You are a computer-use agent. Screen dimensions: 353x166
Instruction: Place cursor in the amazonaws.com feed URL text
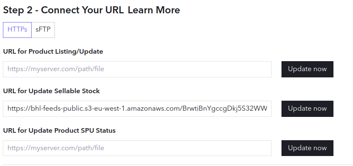point(137,109)
